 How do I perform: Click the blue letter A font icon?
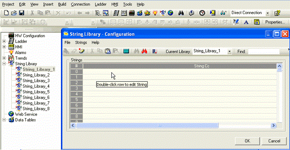(x=246, y=22)
